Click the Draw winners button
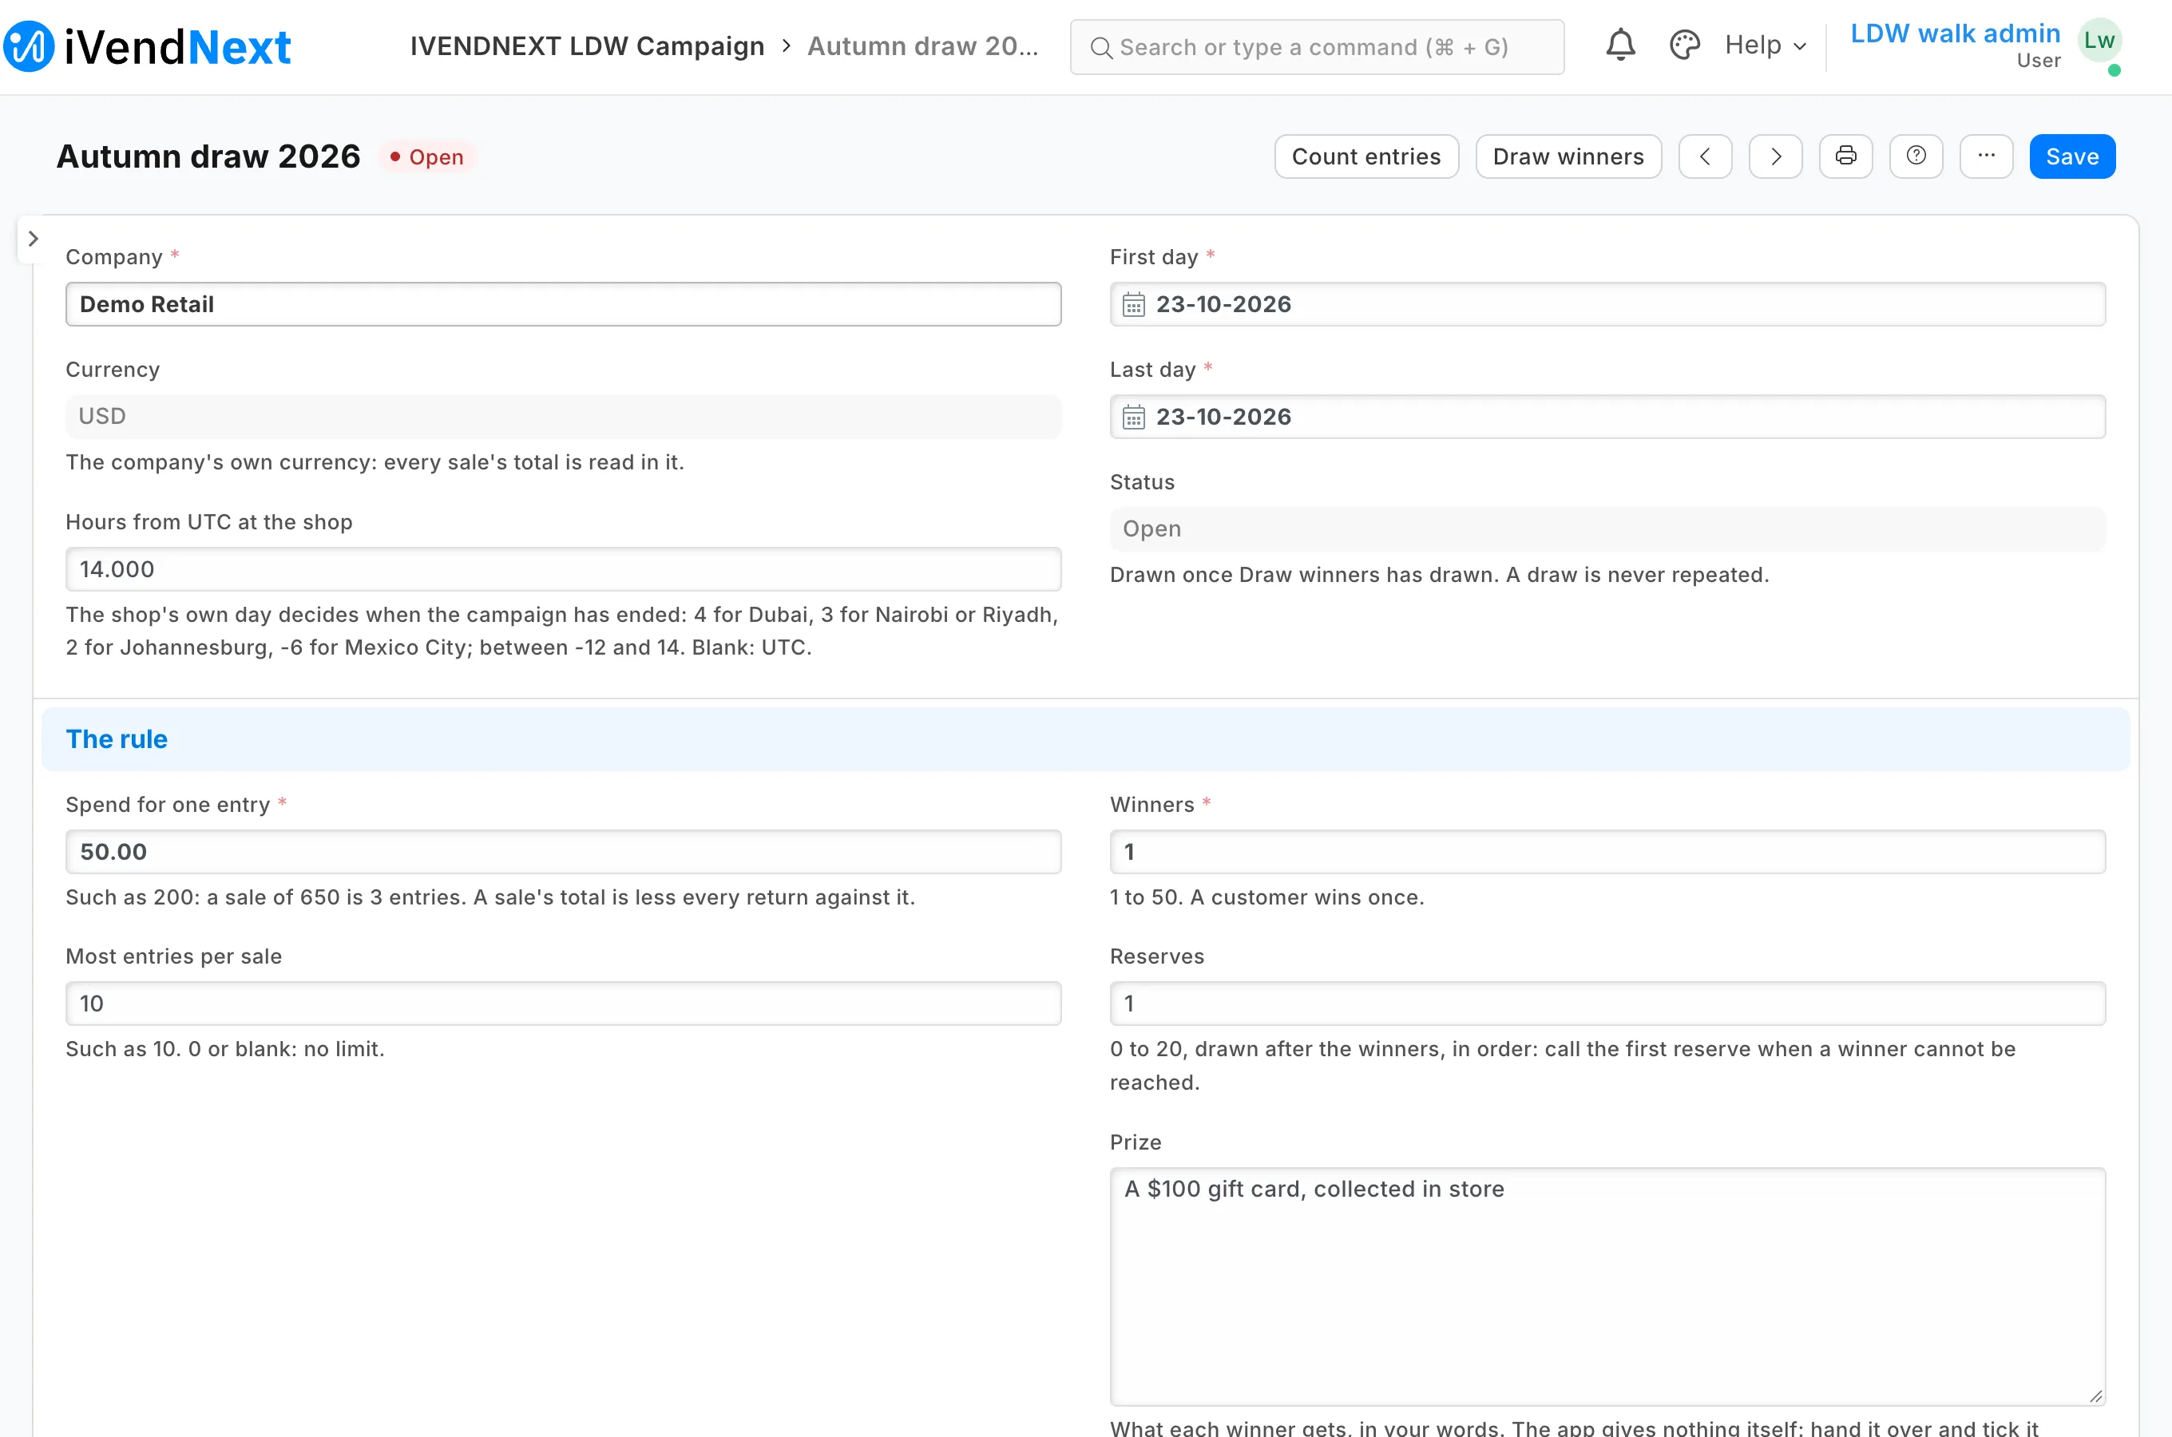The image size is (2172, 1437). [x=1568, y=156]
